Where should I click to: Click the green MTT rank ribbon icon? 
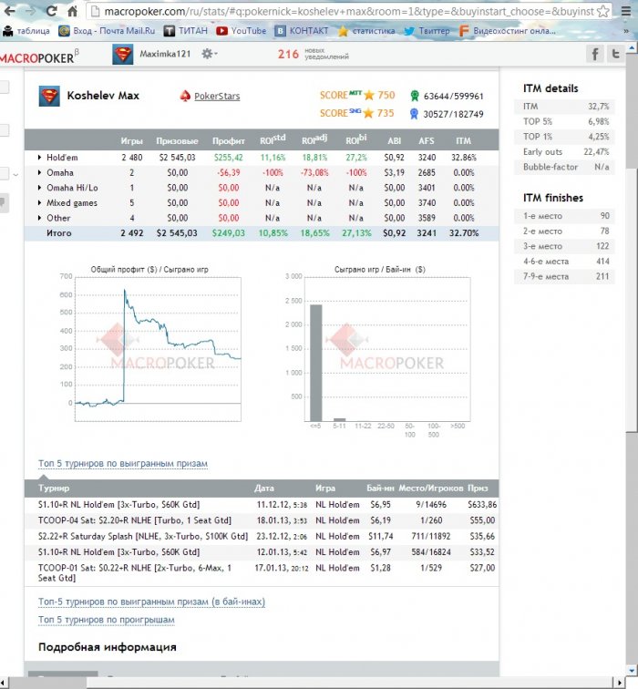(415, 96)
